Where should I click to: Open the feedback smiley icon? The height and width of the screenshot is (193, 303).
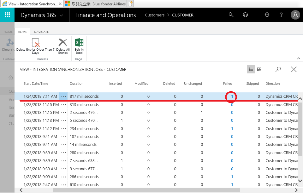click(245, 15)
